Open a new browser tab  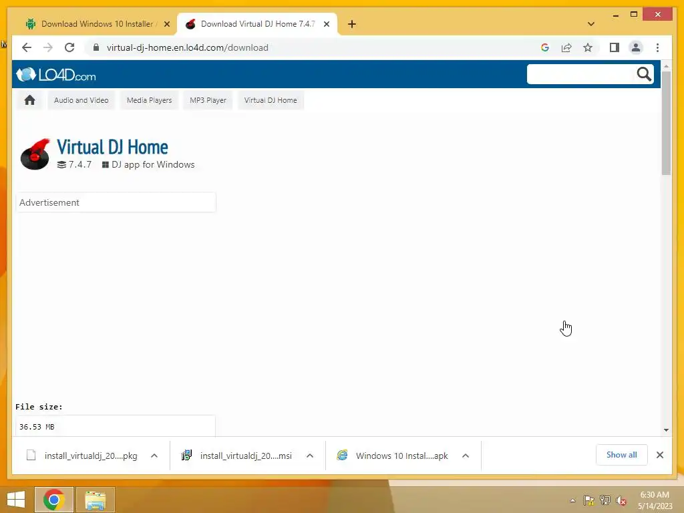pyautogui.click(x=351, y=24)
